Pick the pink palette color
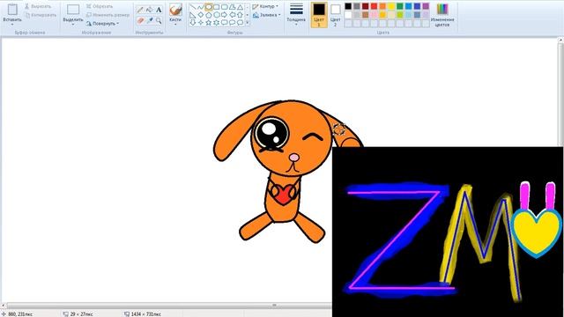The image size is (564, 317). click(x=374, y=15)
